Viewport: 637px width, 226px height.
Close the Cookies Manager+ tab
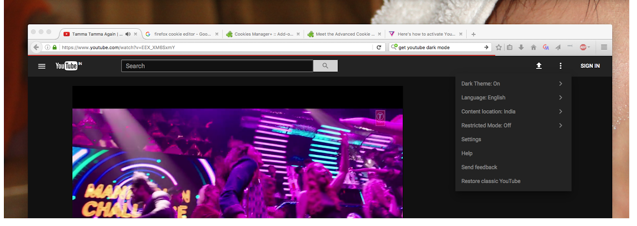tap(298, 34)
